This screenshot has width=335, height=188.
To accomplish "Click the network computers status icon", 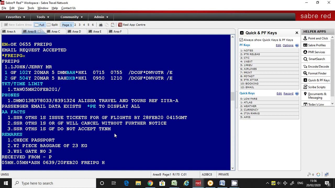I will (327, 175).
